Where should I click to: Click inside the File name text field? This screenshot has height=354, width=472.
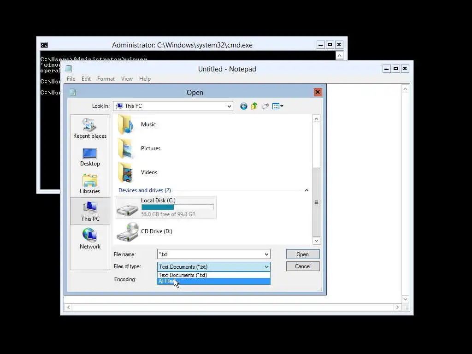210,254
